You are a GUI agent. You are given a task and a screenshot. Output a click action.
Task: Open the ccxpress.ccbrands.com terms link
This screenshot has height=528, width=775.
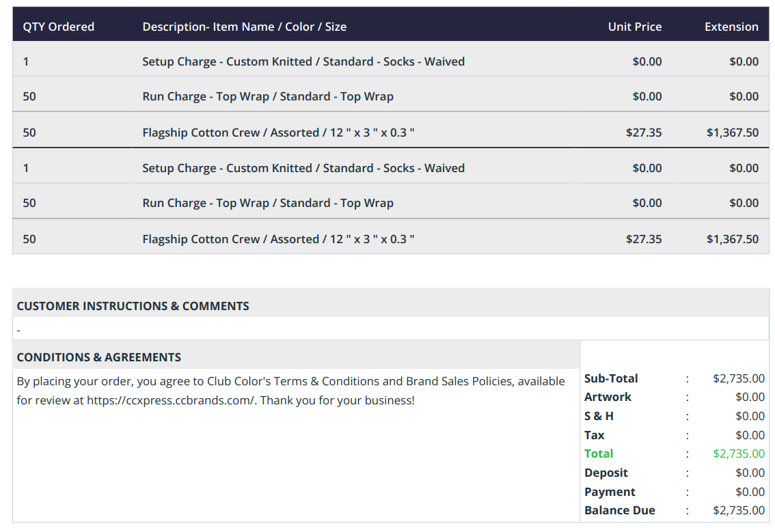click(x=171, y=400)
